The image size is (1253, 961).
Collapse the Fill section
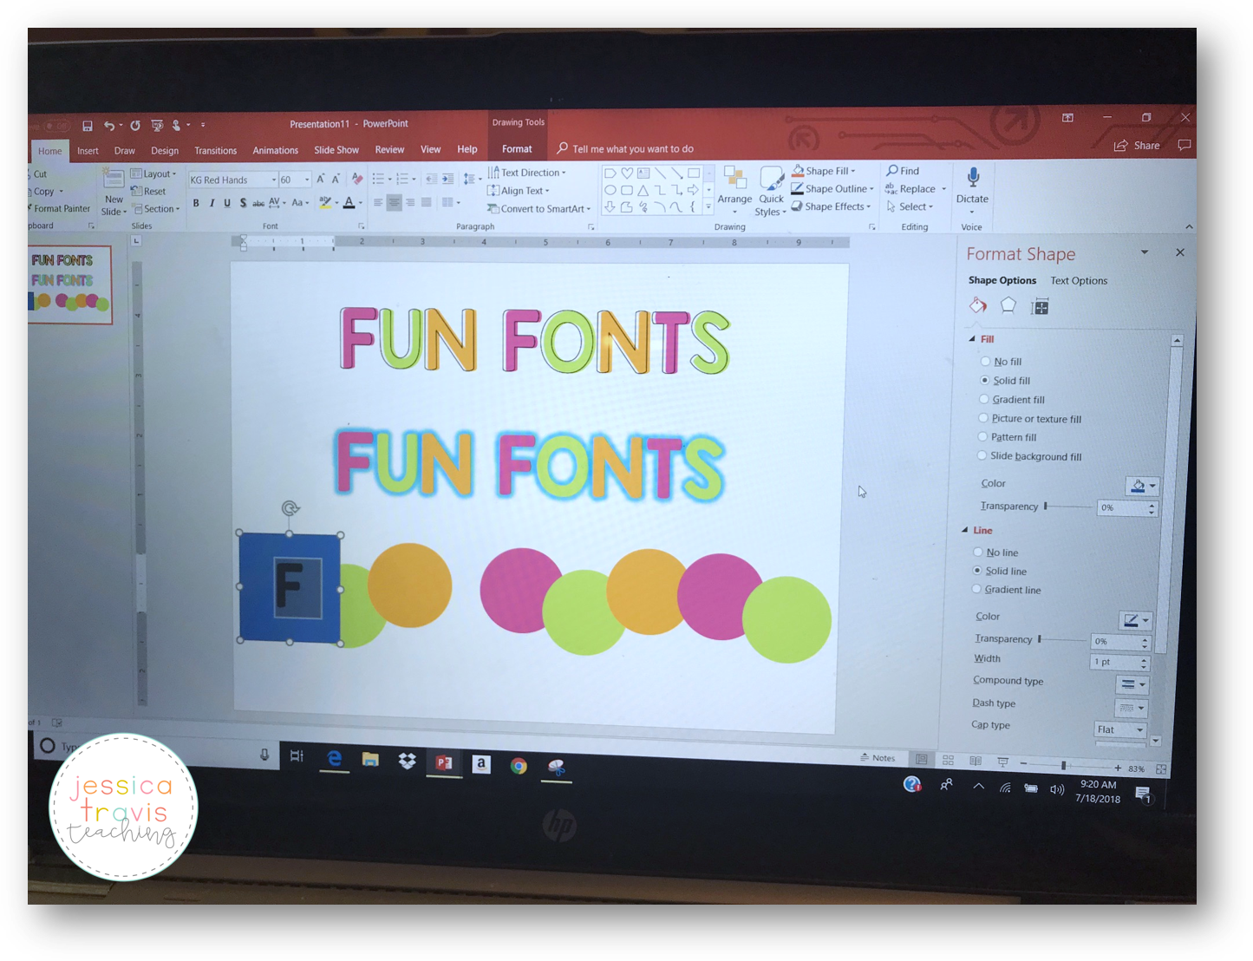pyautogui.click(x=972, y=339)
